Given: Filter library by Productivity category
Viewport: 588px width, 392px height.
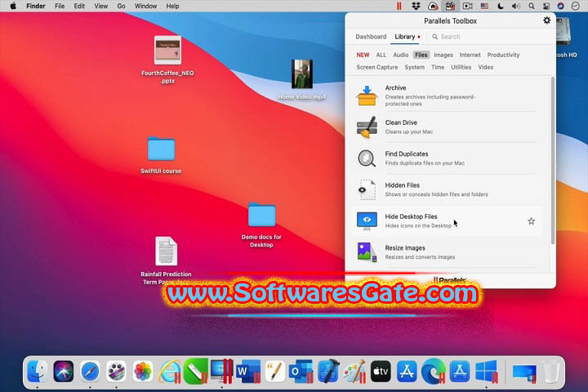Looking at the screenshot, I should [503, 55].
